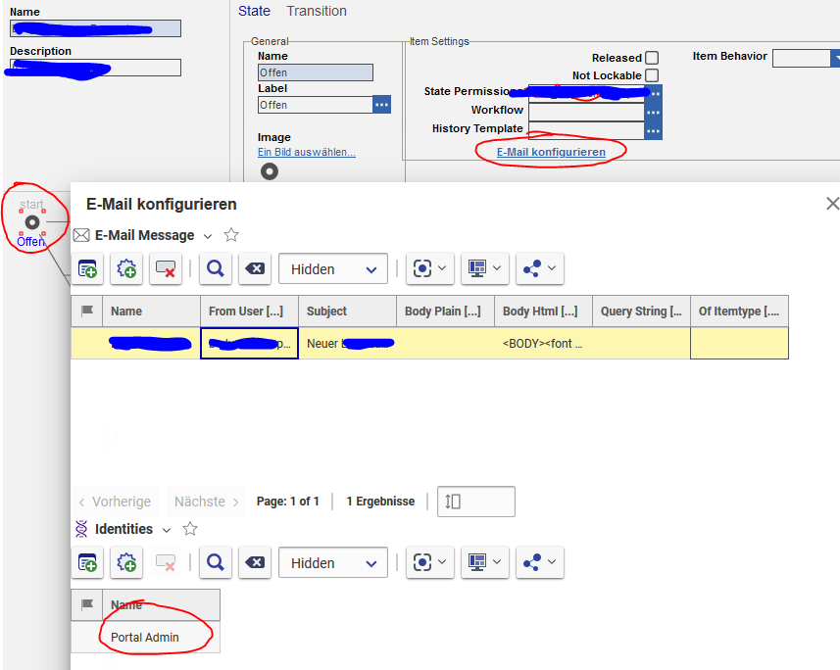The width and height of the screenshot is (840, 670).
Task: Switch to the Transition tab
Action: point(316,11)
